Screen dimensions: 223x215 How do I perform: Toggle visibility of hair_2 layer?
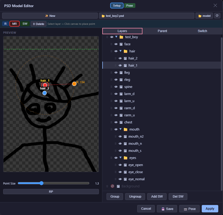120,58
